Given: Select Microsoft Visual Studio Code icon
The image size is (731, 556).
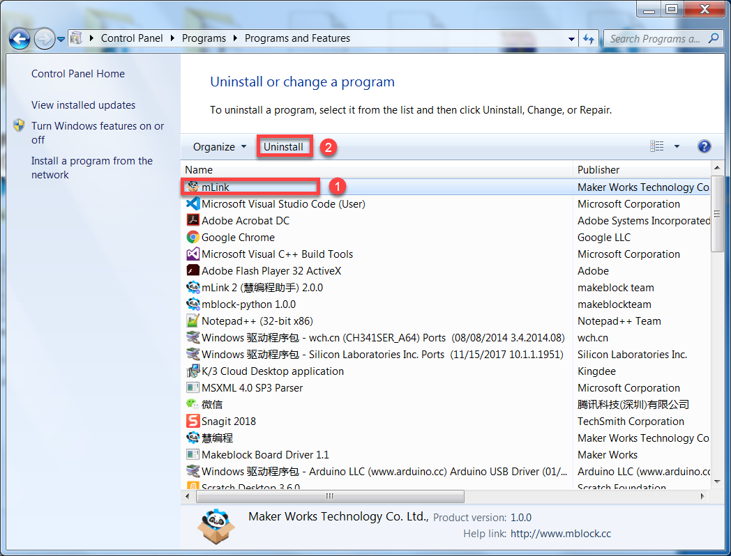Looking at the screenshot, I should tap(193, 203).
